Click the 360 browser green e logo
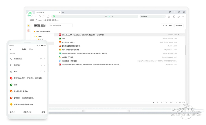Viewport: 206px width, 125px height. point(30,14)
